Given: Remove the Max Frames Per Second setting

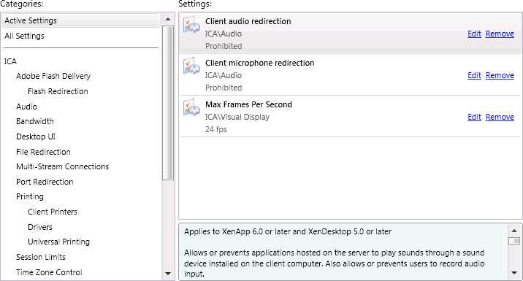Looking at the screenshot, I should point(500,117).
